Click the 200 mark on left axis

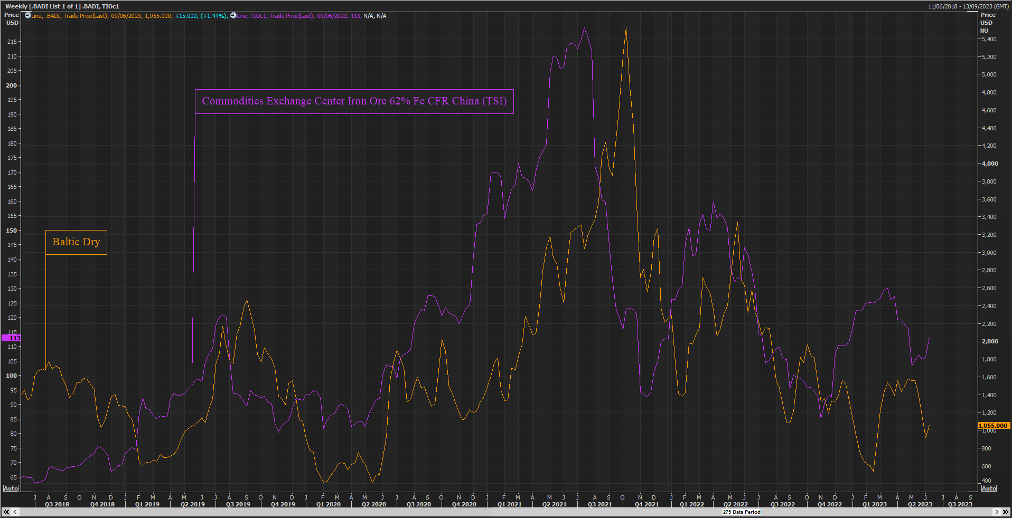click(12, 85)
